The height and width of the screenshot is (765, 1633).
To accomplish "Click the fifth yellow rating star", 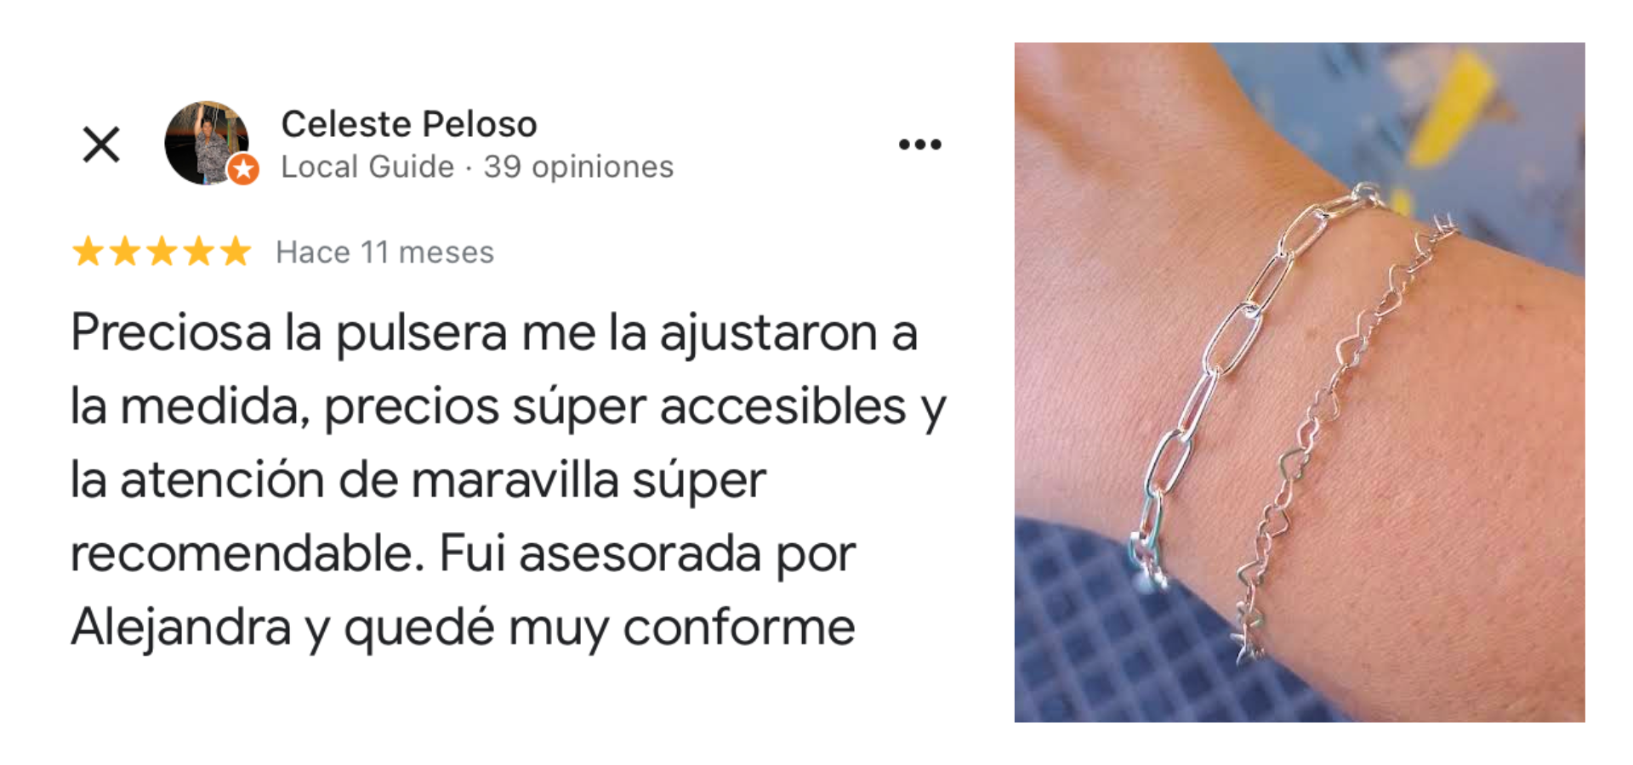I will click(x=236, y=252).
